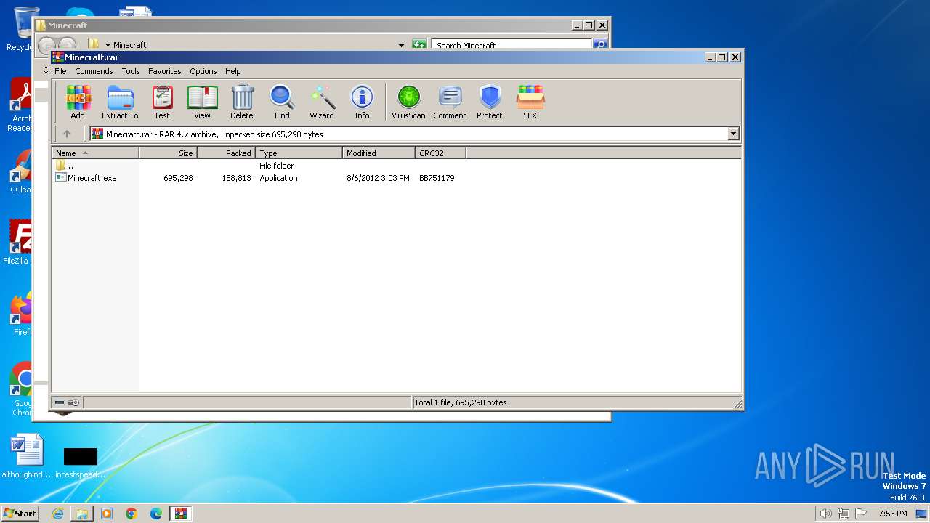Image resolution: width=930 pixels, height=523 pixels.
Task: Open Windows Media Player taskbar icon
Action: pos(107,514)
